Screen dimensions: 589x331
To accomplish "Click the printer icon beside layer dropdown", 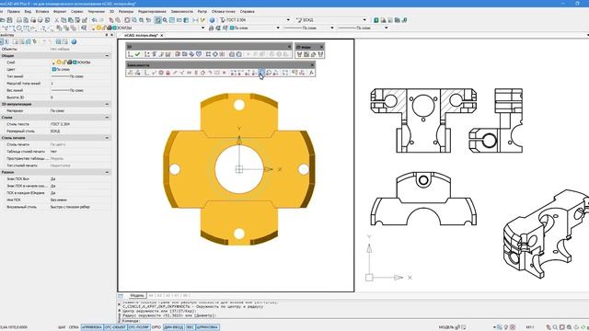I will [211, 28].
